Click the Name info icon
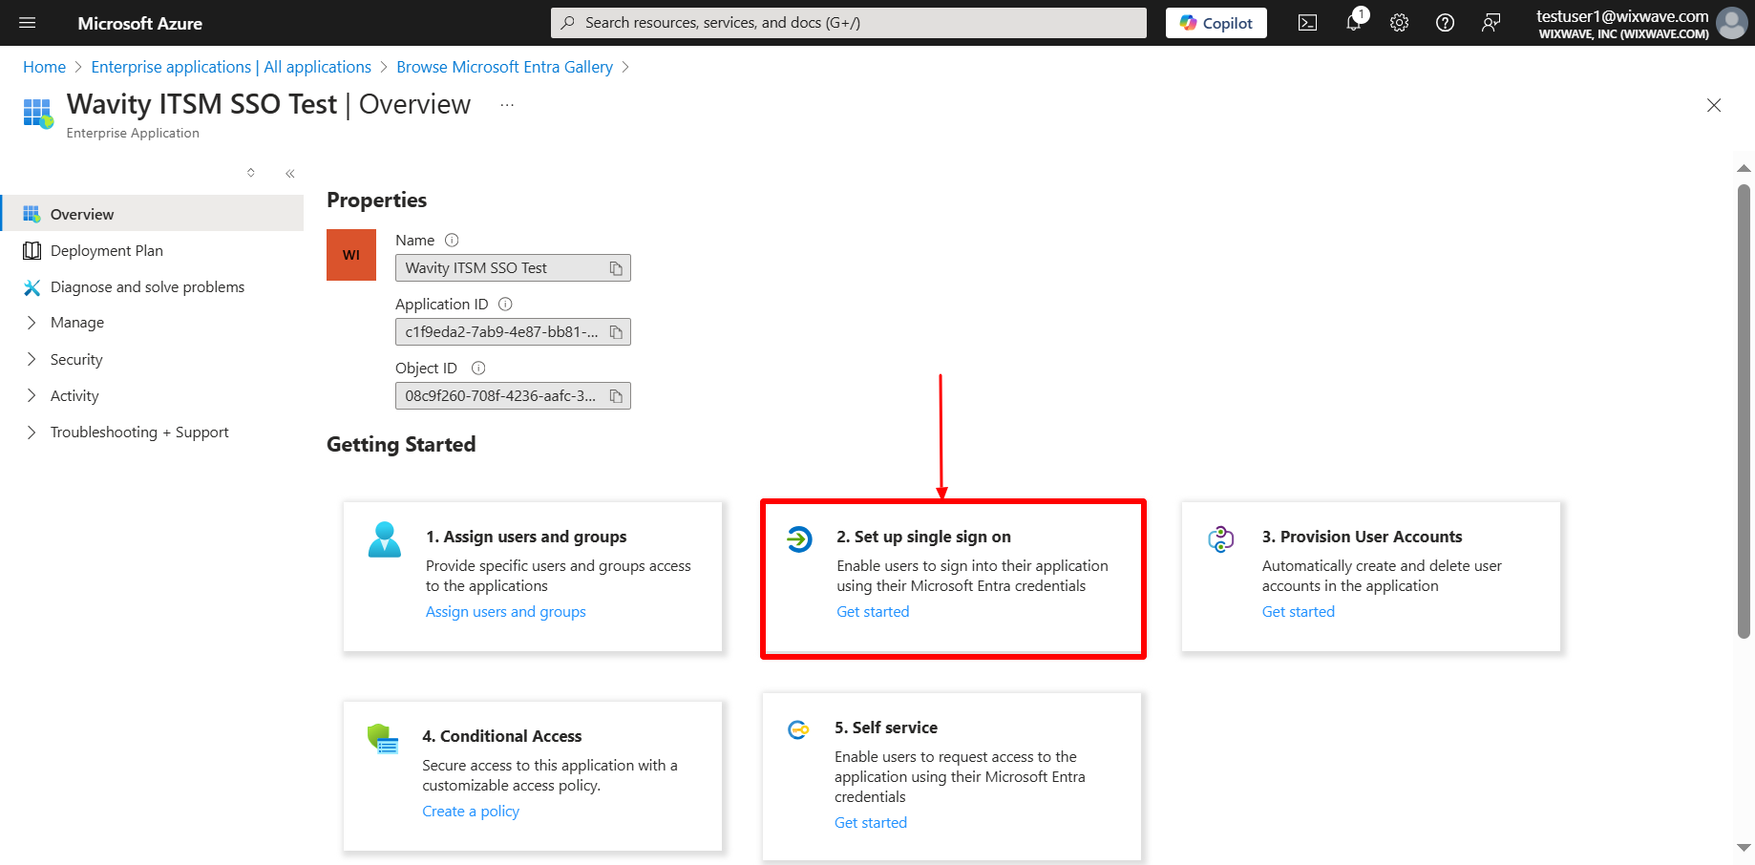 click(x=452, y=241)
